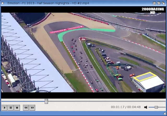This screenshot has height=116, width=167.
Task: Pause the video playback
Action: (11, 107)
